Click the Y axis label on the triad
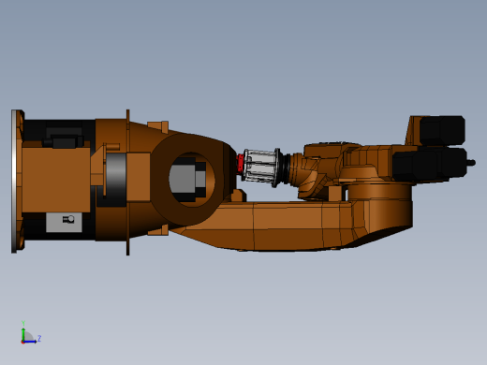Image resolution: width=487 pixels, height=365 pixels. click(x=23, y=323)
